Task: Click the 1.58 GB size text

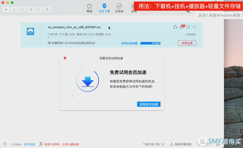Action: click(x=53, y=34)
